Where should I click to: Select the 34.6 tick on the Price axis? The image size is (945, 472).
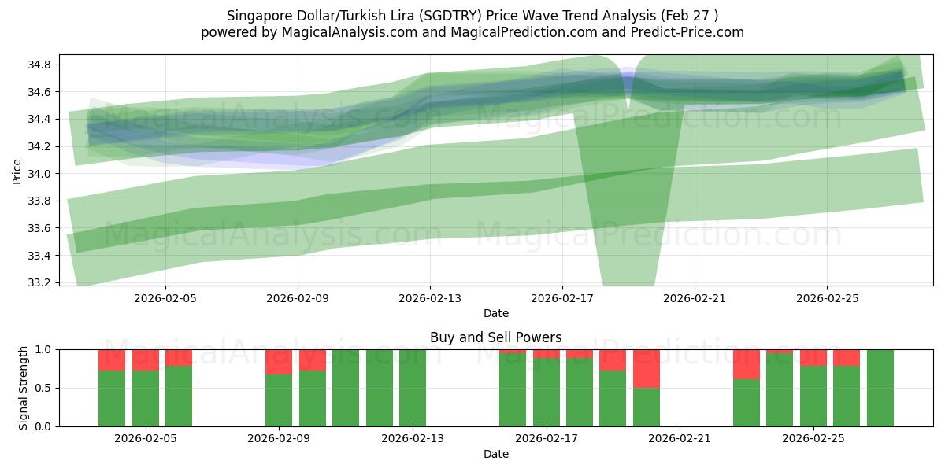pyautogui.click(x=41, y=92)
